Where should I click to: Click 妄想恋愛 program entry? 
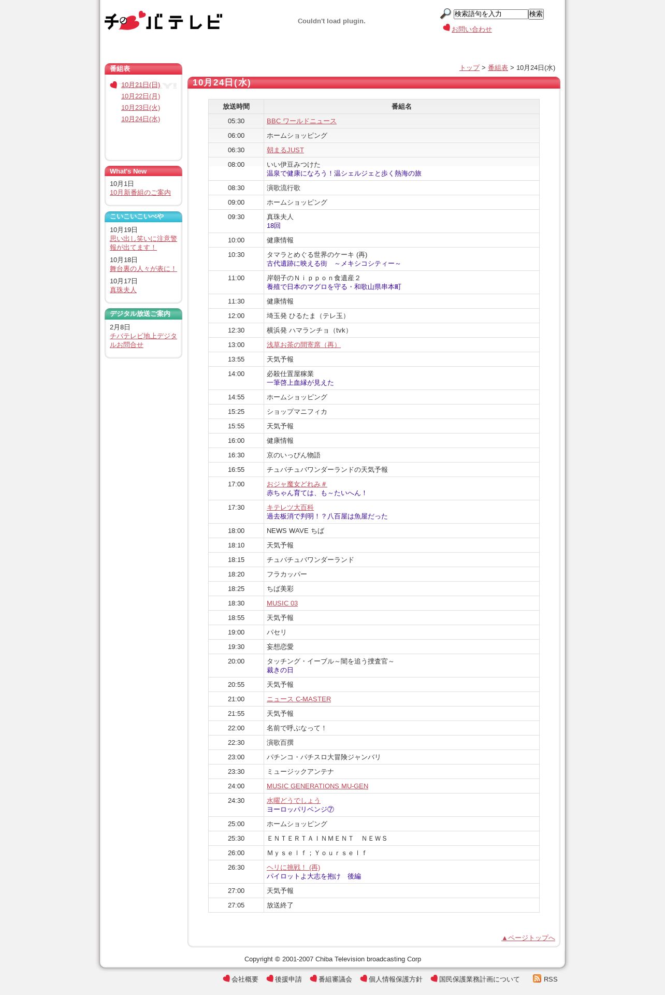pyautogui.click(x=280, y=647)
